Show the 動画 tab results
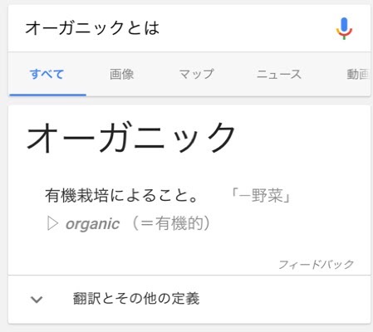Viewport: 373px width, 332px height. point(358,74)
